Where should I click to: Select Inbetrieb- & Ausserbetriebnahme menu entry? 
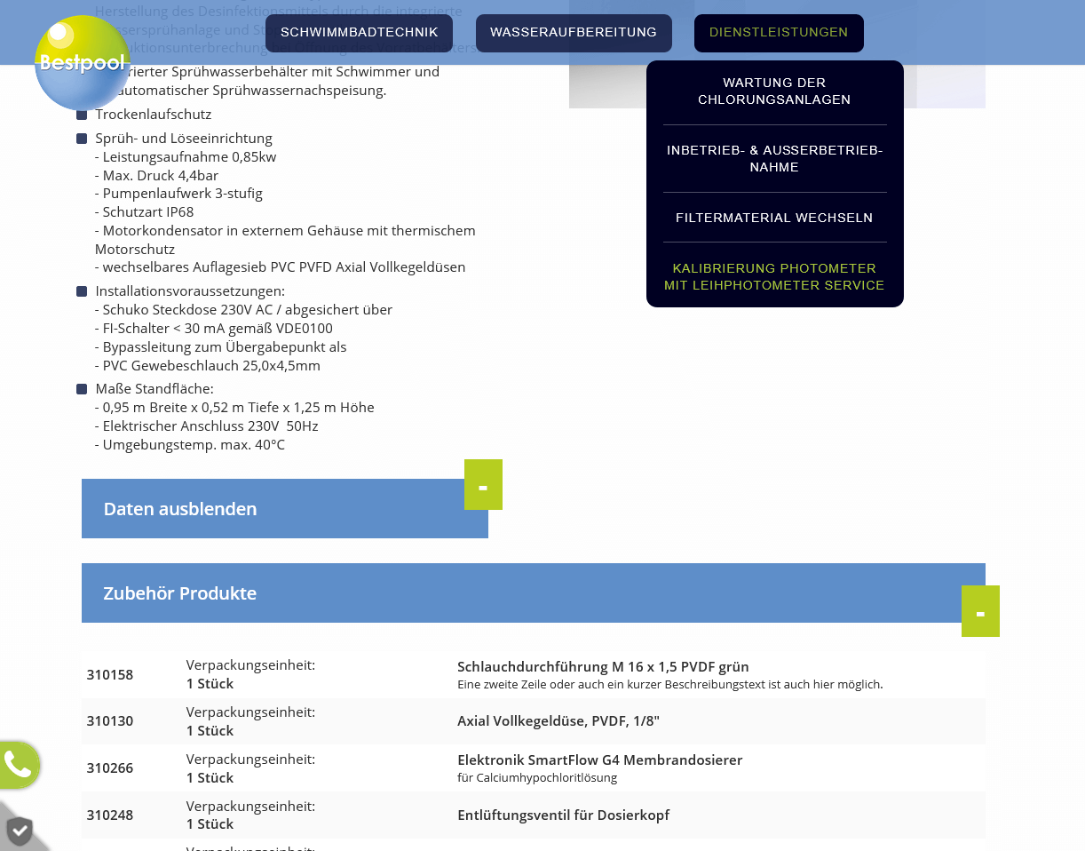[774, 159]
